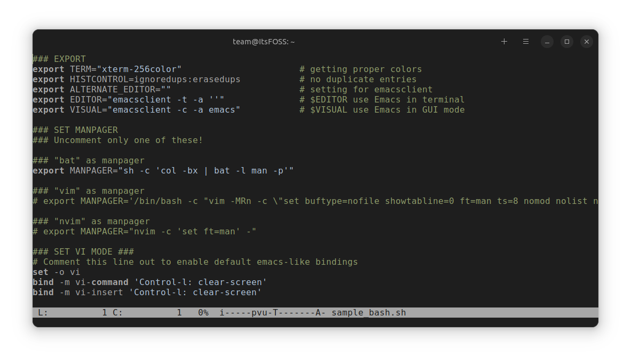Open a new terminal tab with plus icon

(504, 42)
